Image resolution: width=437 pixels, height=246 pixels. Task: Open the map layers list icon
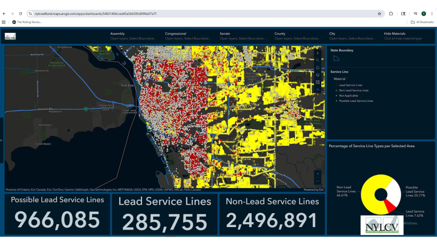tap(318, 75)
